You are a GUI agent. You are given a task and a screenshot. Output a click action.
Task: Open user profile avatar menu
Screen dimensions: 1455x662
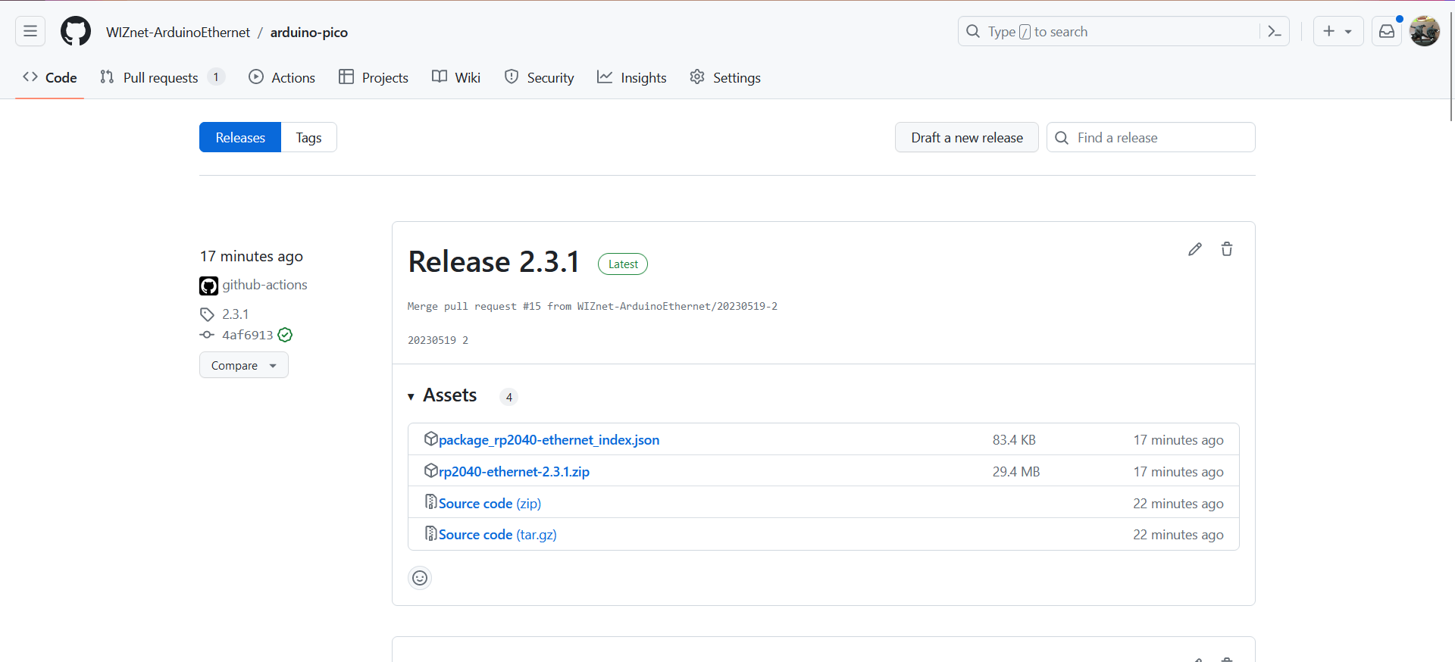1425,32
